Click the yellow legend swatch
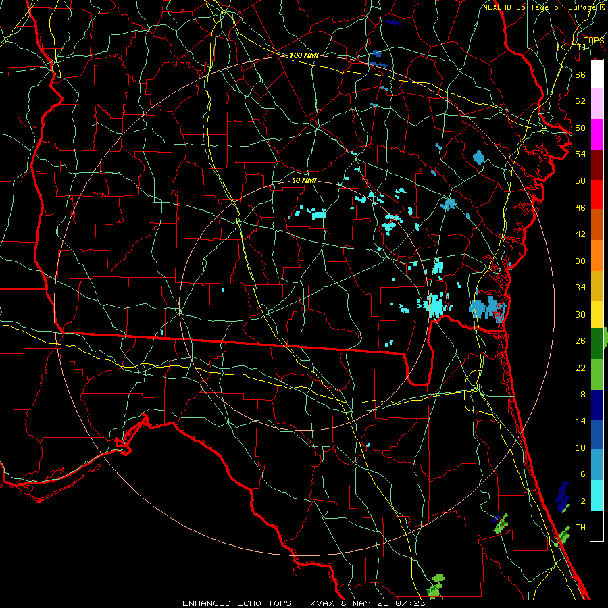Viewport: 608px width, 608px height. (597, 315)
